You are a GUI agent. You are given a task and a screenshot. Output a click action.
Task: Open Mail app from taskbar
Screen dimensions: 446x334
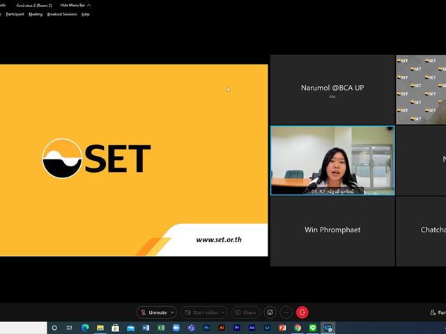point(130,328)
